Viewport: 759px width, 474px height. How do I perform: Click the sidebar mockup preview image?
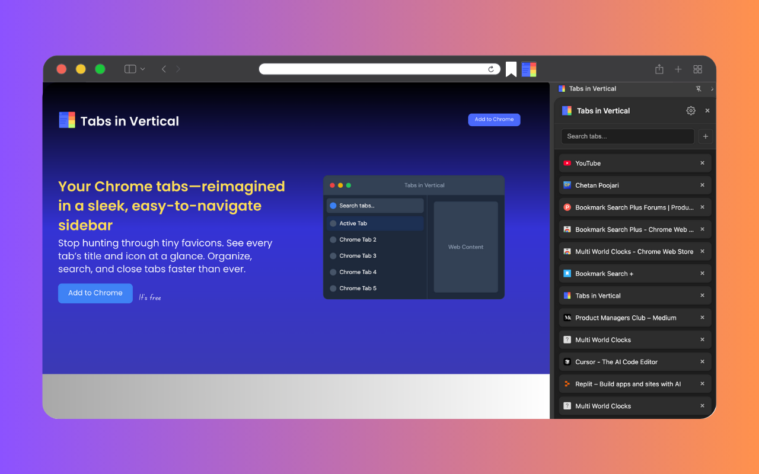click(x=414, y=237)
